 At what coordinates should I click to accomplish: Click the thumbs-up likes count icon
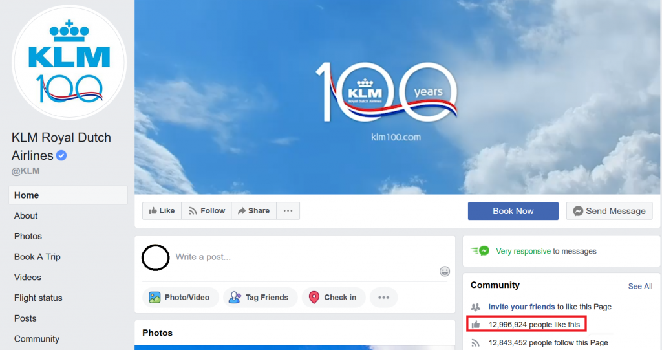coord(476,325)
